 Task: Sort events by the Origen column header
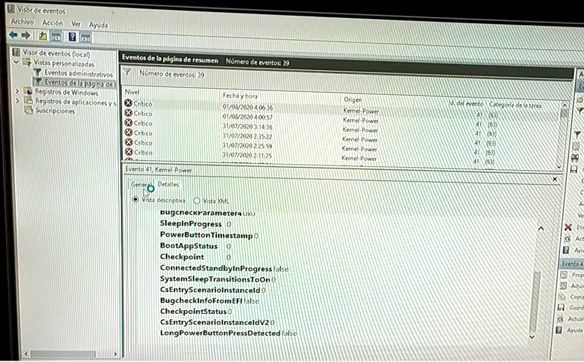(353, 100)
